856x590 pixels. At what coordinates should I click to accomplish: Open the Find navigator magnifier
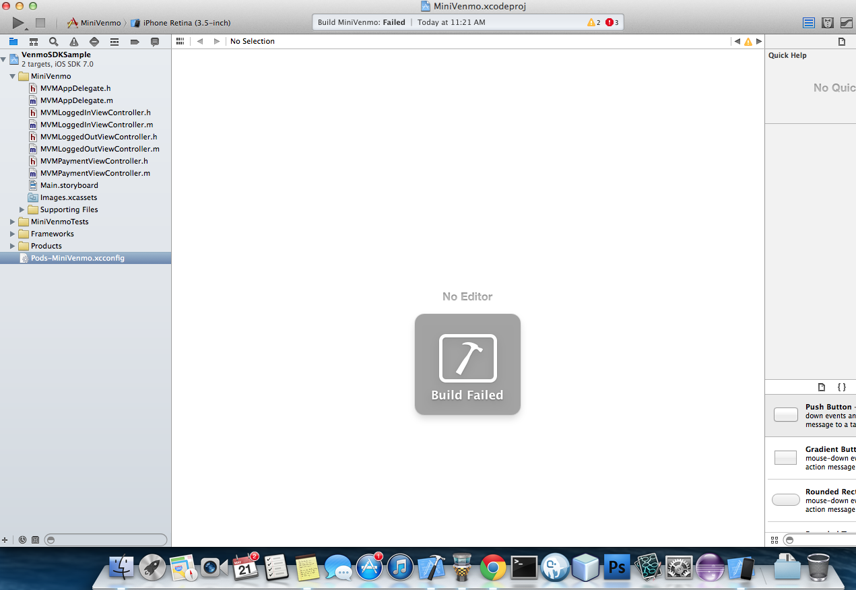(x=54, y=42)
